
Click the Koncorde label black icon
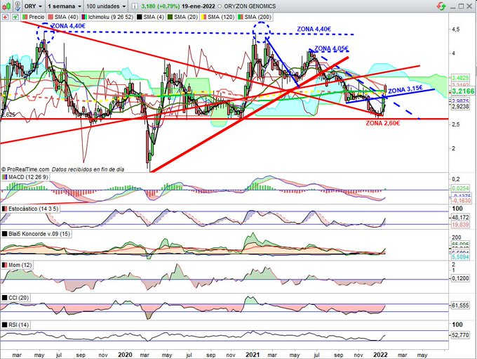coord(5,234)
